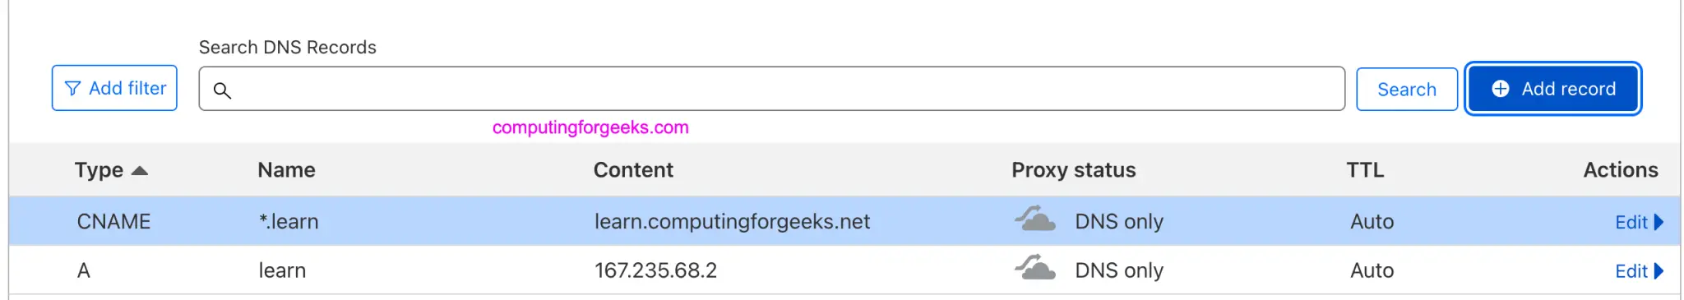The width and height of the screenshot is (1684, 300).
Task: Select learn.computingforgeeks.net content cell
Action: [732, 221]
